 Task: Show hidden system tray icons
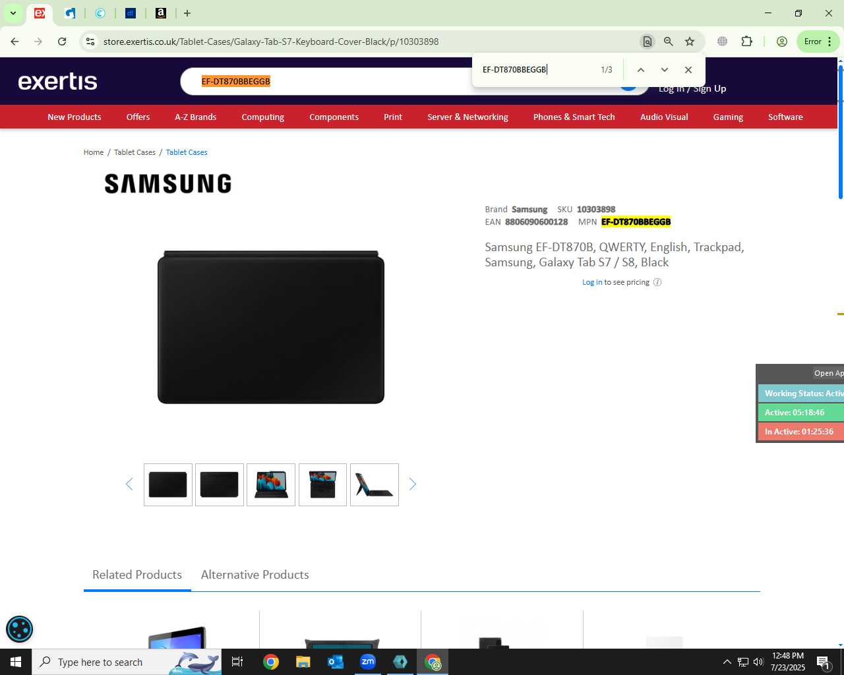coord(727,662)
